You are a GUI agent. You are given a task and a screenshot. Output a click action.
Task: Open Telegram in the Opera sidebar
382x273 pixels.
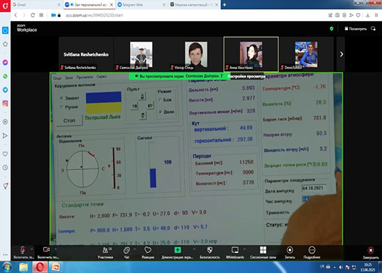tap(5, 89)
